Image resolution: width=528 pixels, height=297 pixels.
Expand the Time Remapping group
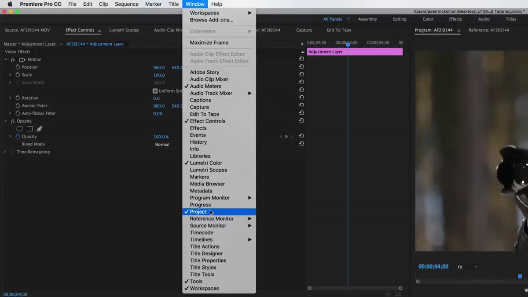click(5, 152)
